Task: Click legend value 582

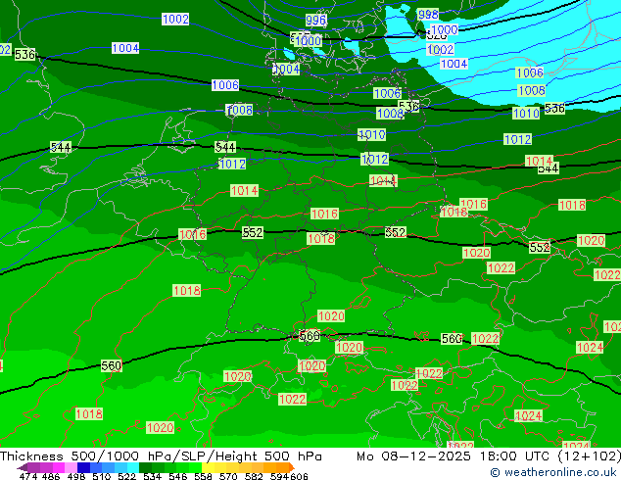Action: point(254,476)
